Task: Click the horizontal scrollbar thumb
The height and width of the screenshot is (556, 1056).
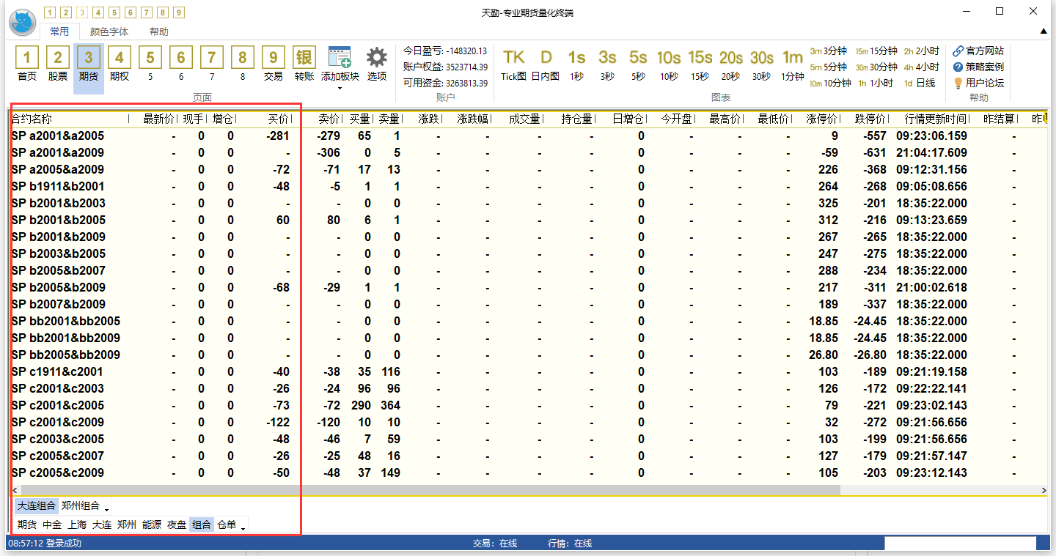Action: point(430,490)
